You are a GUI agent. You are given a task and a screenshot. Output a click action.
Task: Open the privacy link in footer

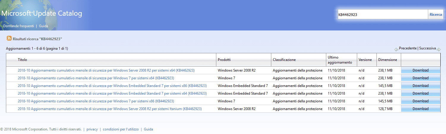click(92, 129)
